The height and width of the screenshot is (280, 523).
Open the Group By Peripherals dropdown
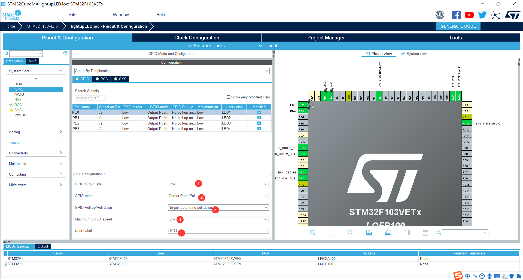pos(172,71)
